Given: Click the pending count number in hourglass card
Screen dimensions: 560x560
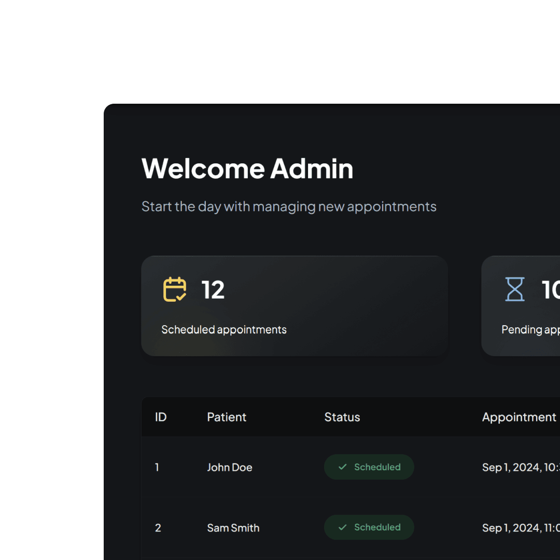Looking at the screenshot, I should pyautogui.click(x=551, y=290).
